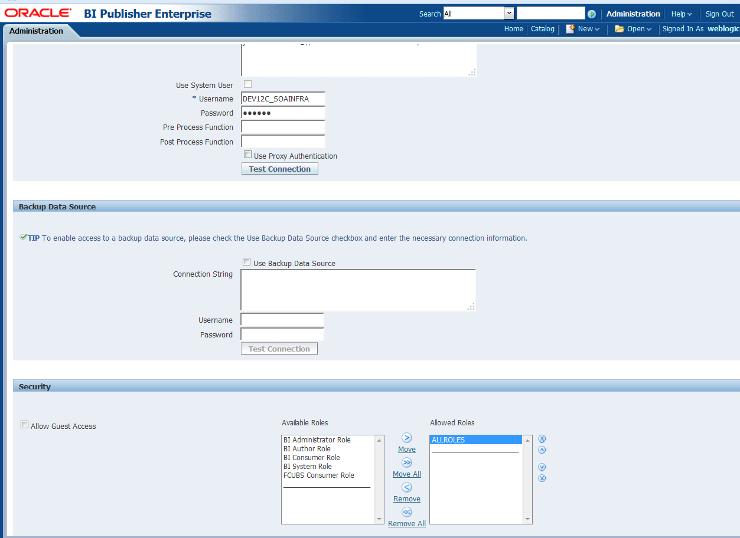This screenshot has width=740, height=538.
Task: Click the Move link
Action: click(x=407, y=450)
